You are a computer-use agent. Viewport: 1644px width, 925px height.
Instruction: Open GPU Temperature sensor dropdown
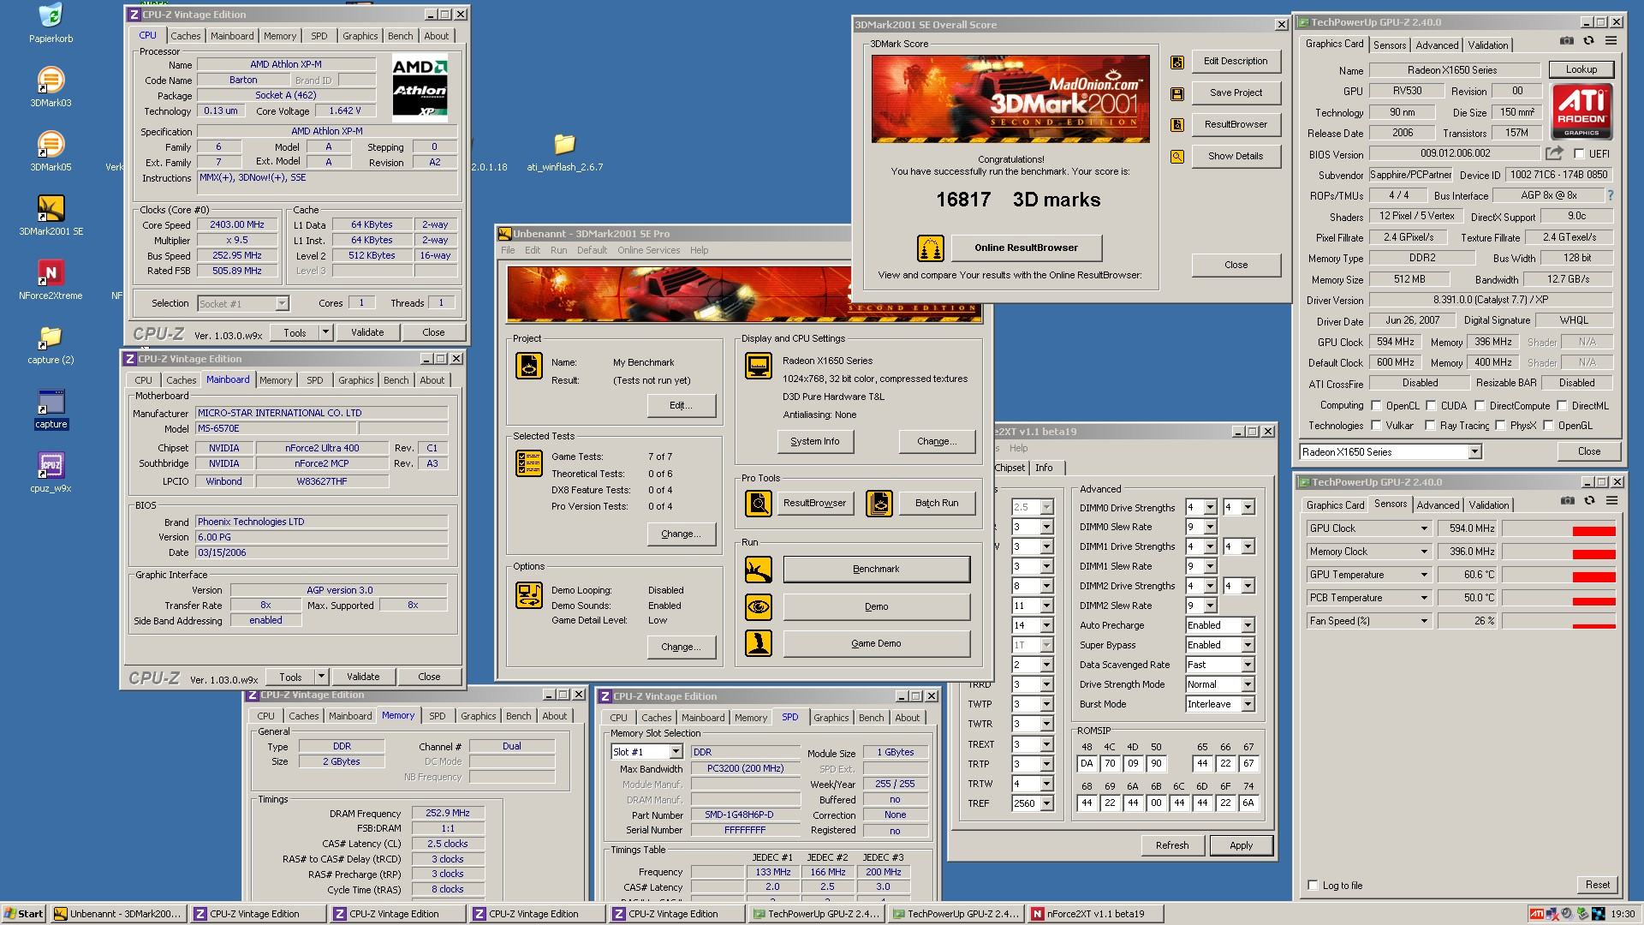click(x=1424, y=575)
